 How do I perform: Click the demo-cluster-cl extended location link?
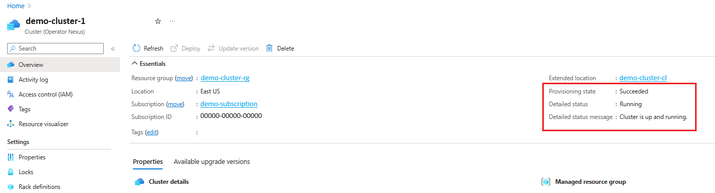(643, 78)
